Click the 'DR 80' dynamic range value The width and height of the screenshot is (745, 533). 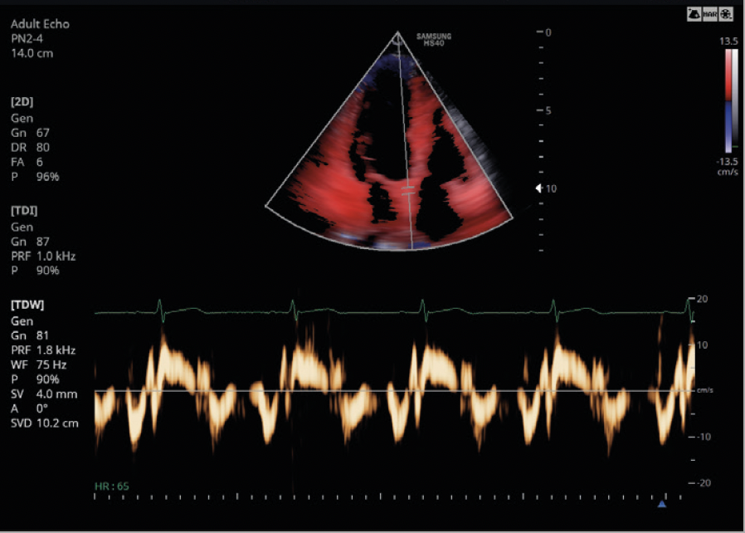click(x=30, y=148)
